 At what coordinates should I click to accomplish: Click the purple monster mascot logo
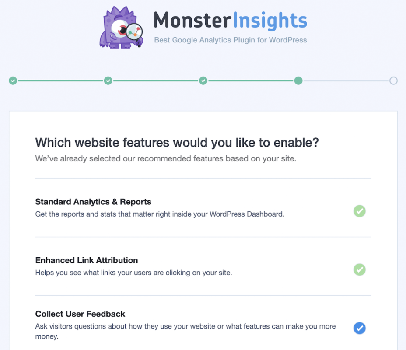(121, 27)
